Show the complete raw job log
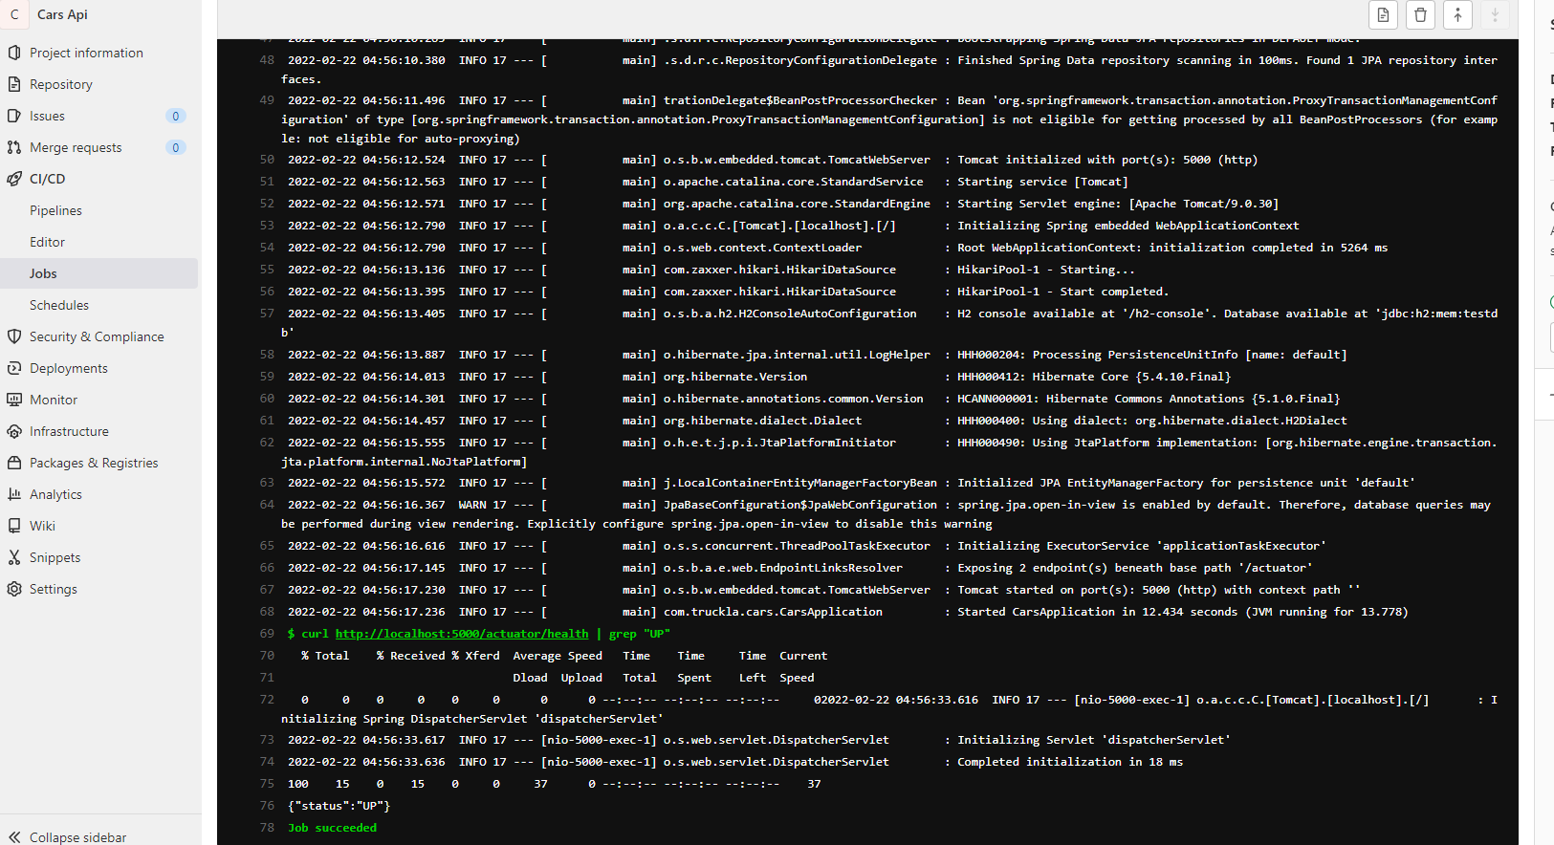 tap(1383, 14)
